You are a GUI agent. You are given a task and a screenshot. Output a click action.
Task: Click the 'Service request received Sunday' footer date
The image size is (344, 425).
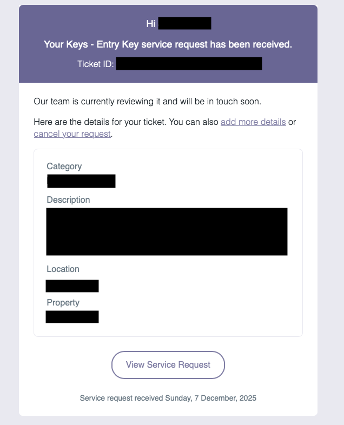coord(168,398)
